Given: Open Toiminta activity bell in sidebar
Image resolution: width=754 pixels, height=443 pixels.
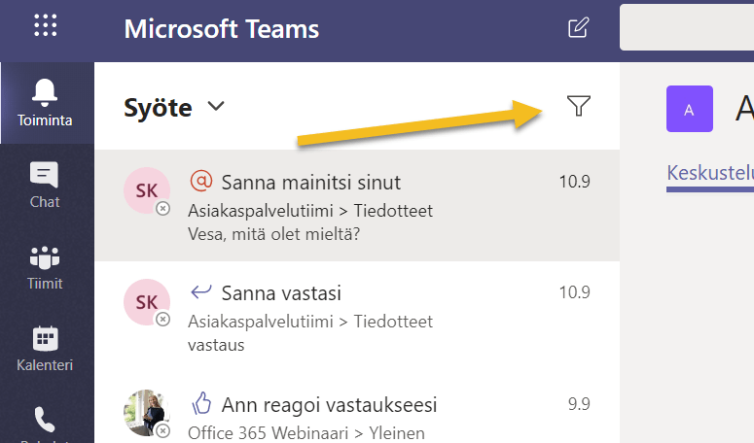Looking at the screenshot, I should (x=46, y=104).
